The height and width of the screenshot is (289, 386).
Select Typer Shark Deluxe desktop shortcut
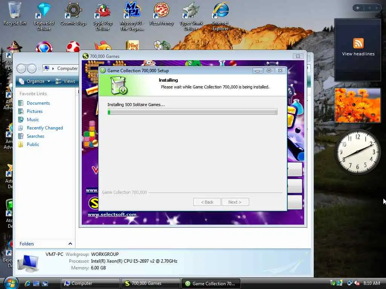point(191,16)
